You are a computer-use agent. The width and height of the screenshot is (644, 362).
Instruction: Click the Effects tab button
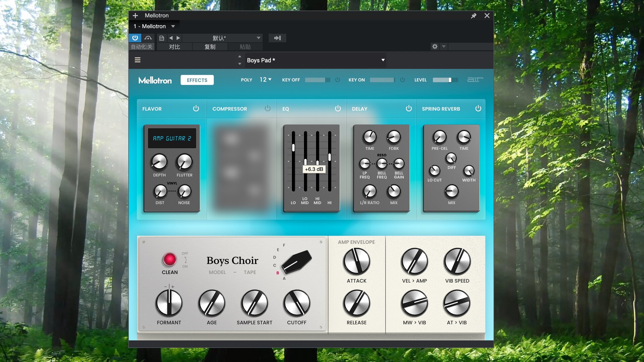pos(197,80)
